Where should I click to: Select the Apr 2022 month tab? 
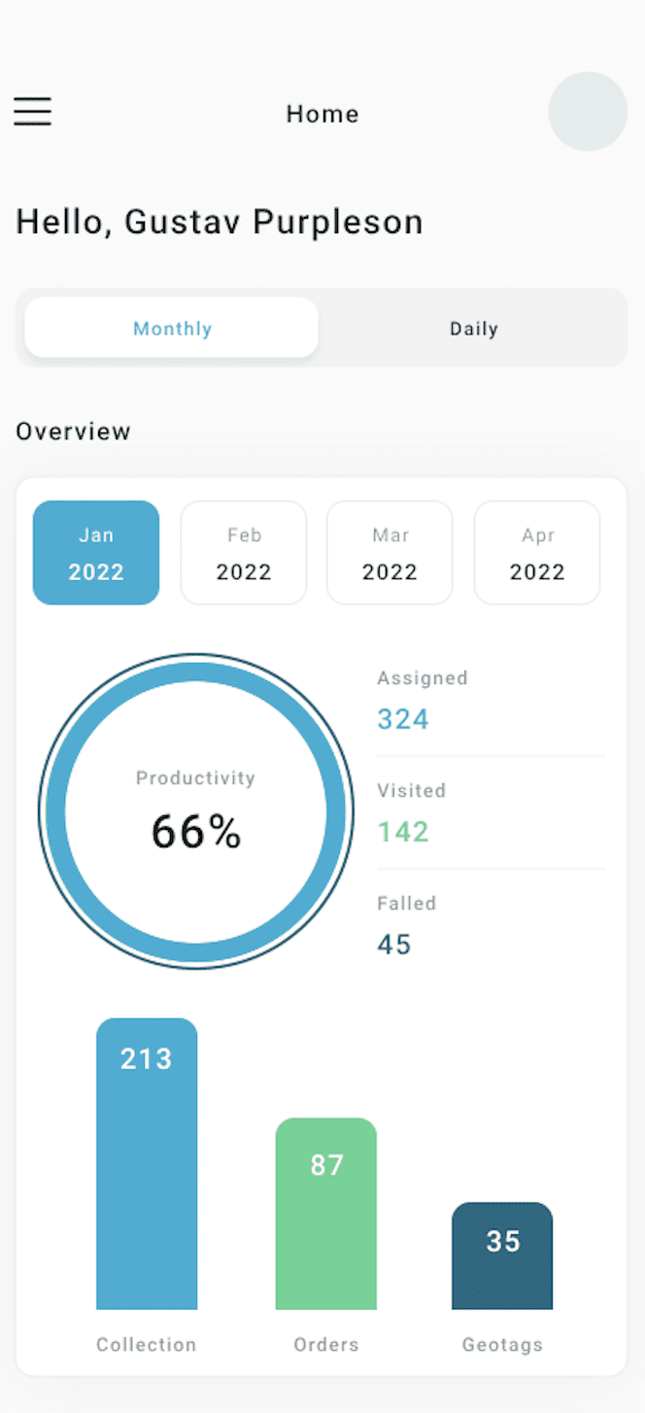pos(537,553)
